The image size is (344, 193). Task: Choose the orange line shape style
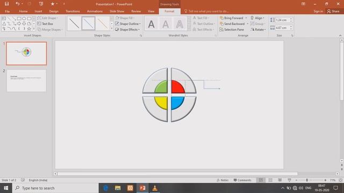click(103, 24)
